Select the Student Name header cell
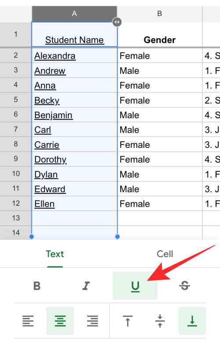The image size is (220, 339). pyautogui.click(x=74, y=34)
